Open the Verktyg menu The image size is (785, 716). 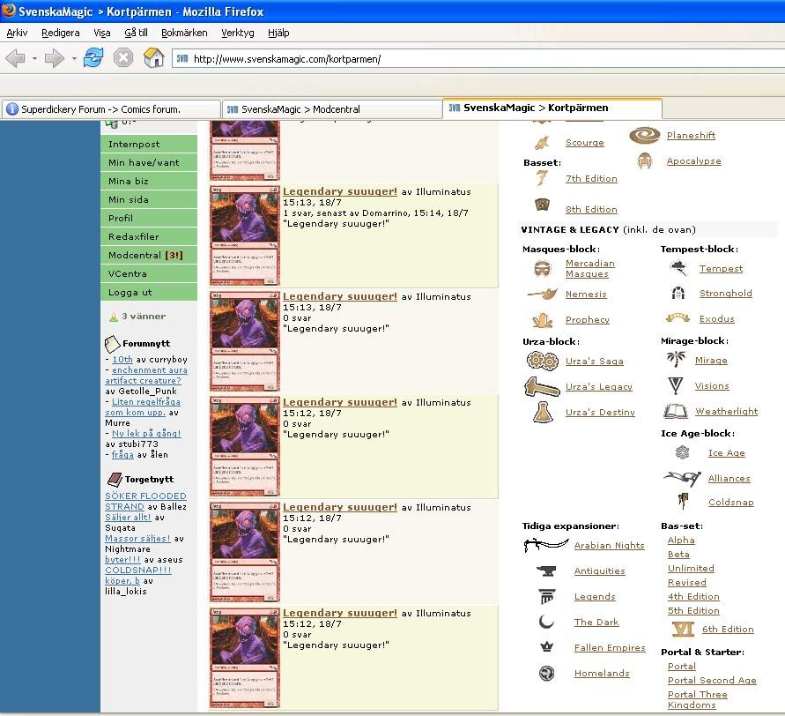[x=237, y=33]
